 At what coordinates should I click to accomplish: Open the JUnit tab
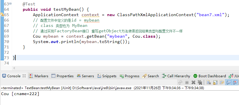(x=234, y=76)
